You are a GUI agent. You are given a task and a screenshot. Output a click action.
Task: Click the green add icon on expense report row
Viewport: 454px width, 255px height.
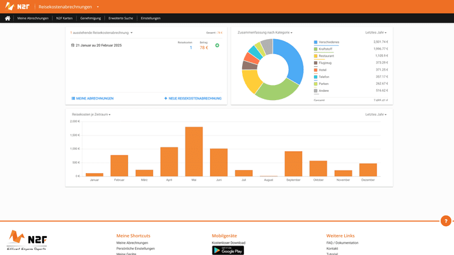(217, 45)
